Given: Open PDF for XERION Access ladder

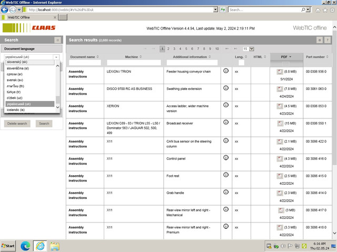Looking at the screenshot, I should [x=280, y=106].
